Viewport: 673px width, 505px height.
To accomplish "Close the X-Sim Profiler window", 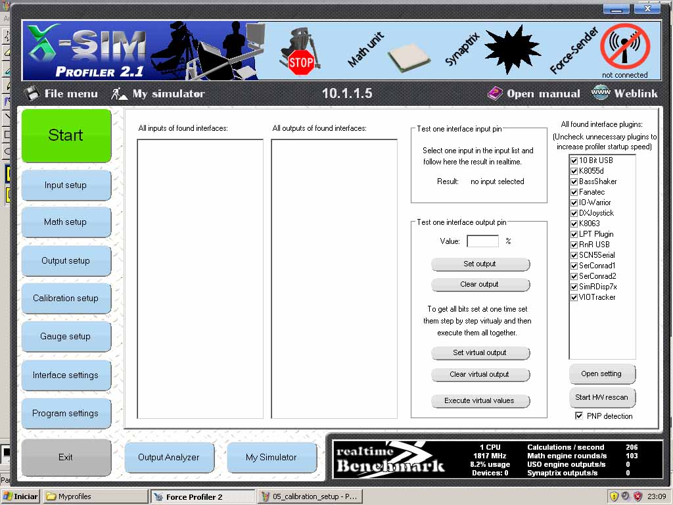I will (647, 8).
